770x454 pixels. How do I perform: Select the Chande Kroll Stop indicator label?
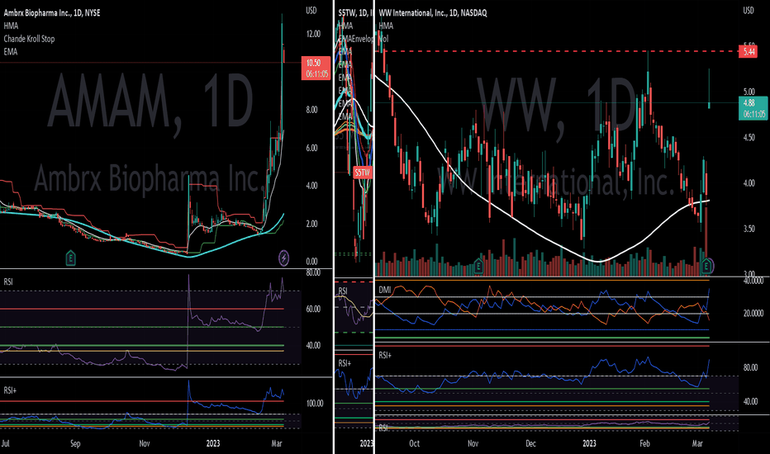(29, 39)
